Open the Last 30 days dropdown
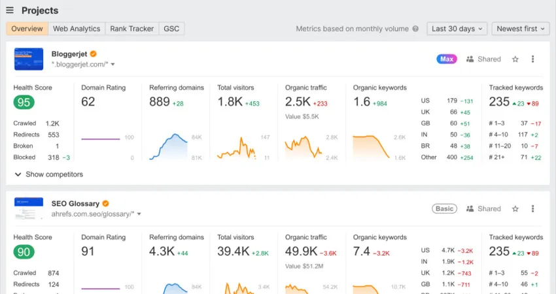Image resolution: width=556 pixels, height=294 pixels. click(457, 29)
